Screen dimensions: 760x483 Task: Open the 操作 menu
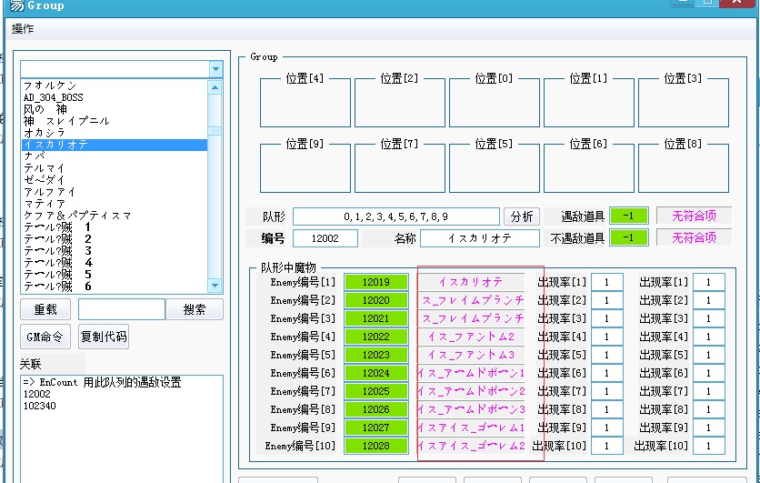coord(23,29)
